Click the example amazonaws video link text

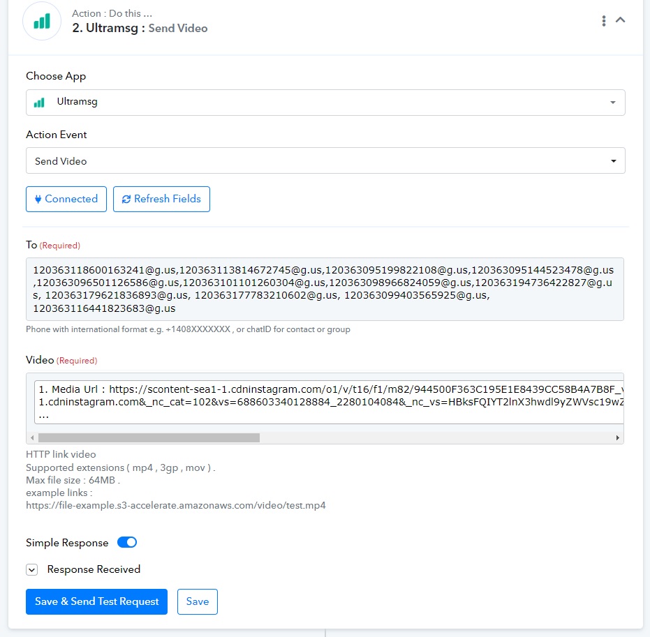(x=176, y=506)
